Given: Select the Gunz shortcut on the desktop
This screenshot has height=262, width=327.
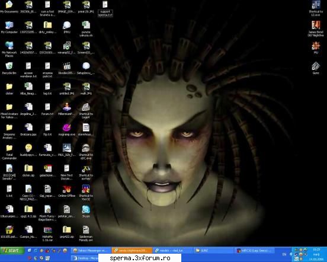Looking at the screenshot, I should pos(316,68).
